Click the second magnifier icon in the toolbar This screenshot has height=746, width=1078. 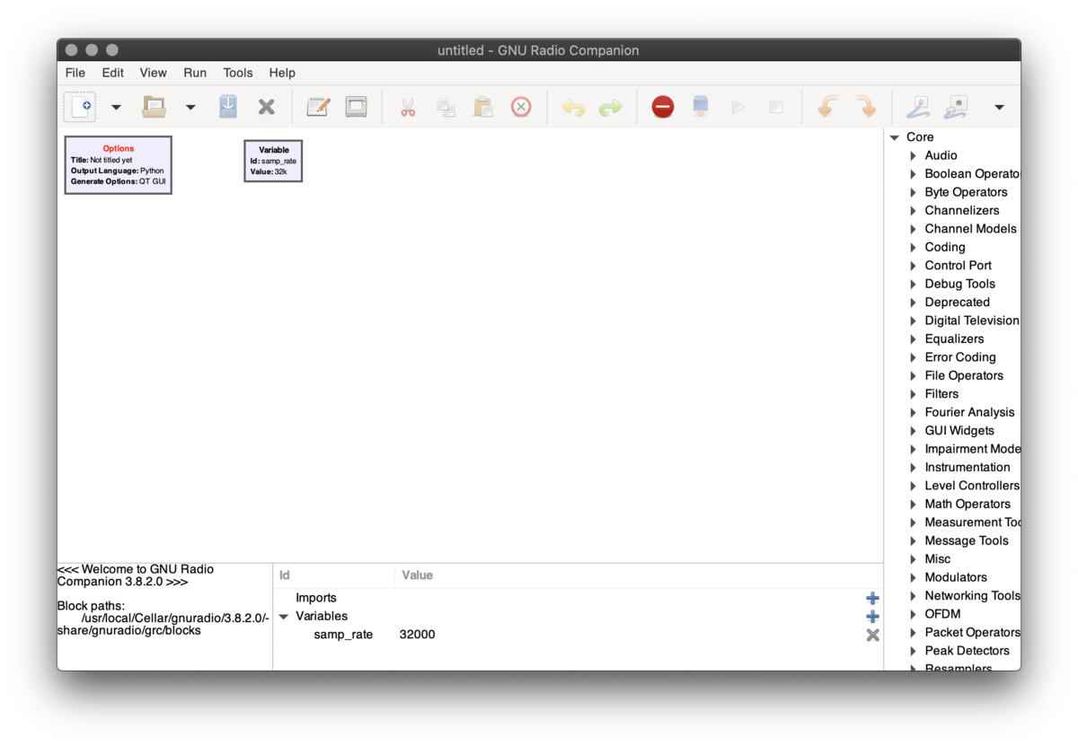[956, 107]
